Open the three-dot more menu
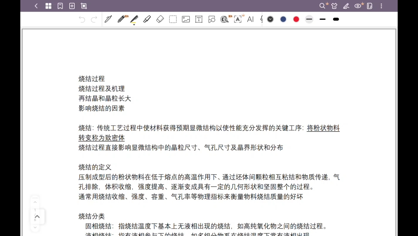Image resolution: width=418 pixels, height=236 pixels. pos(381,6)
